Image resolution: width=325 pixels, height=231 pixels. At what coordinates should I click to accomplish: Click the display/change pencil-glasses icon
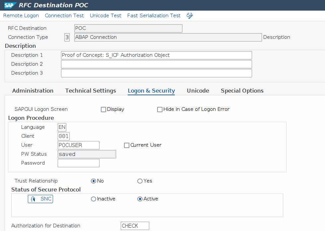[190, 16]
